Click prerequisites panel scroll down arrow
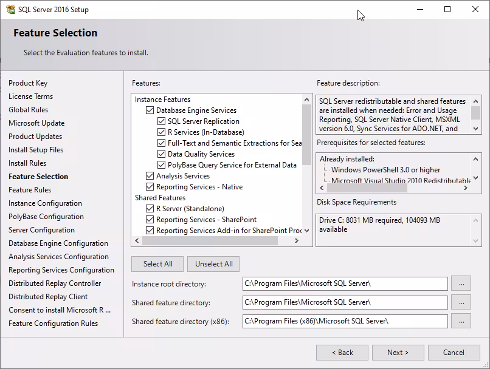The image size is (490, 369). [475, 178]
